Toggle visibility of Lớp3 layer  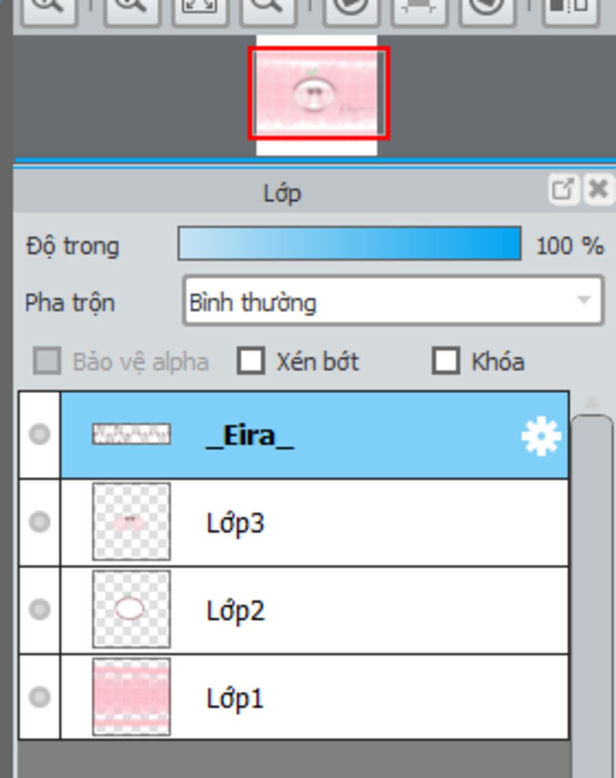pos(40,522)
